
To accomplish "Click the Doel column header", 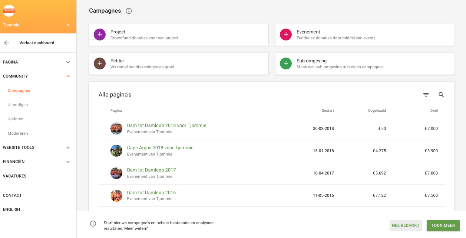I will [x=434, y=111].
